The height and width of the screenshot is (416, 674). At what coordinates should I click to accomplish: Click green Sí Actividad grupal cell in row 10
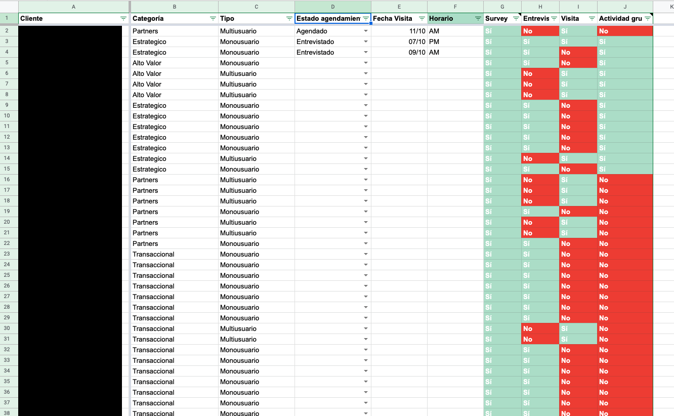[625, 116]
